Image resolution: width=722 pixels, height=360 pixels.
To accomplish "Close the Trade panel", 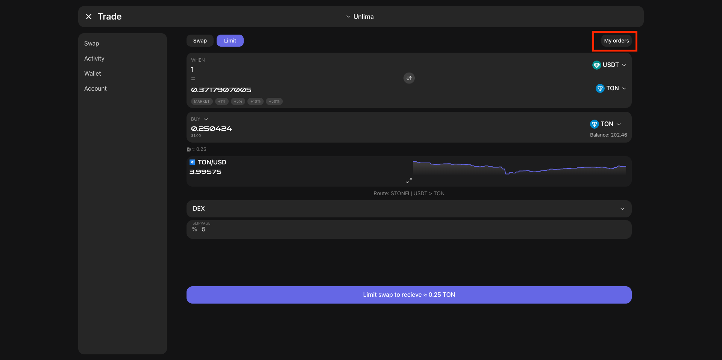I will (89, 17).
